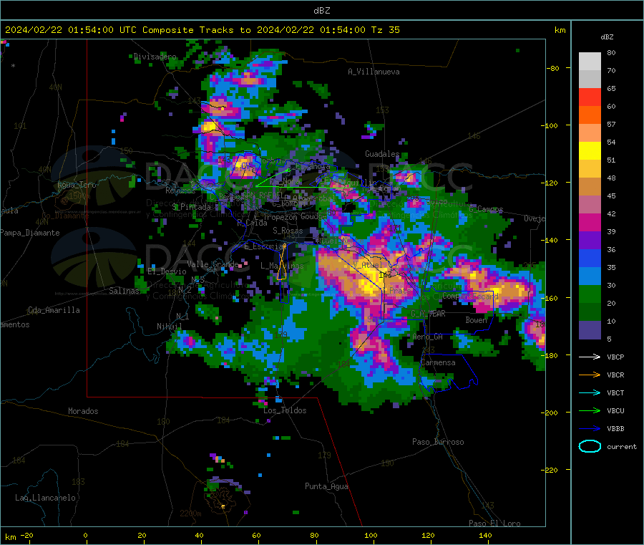This screenshot has width=644, height=545.
Task: Click the 'Bowen' map label
Action: tap(476, 319)
